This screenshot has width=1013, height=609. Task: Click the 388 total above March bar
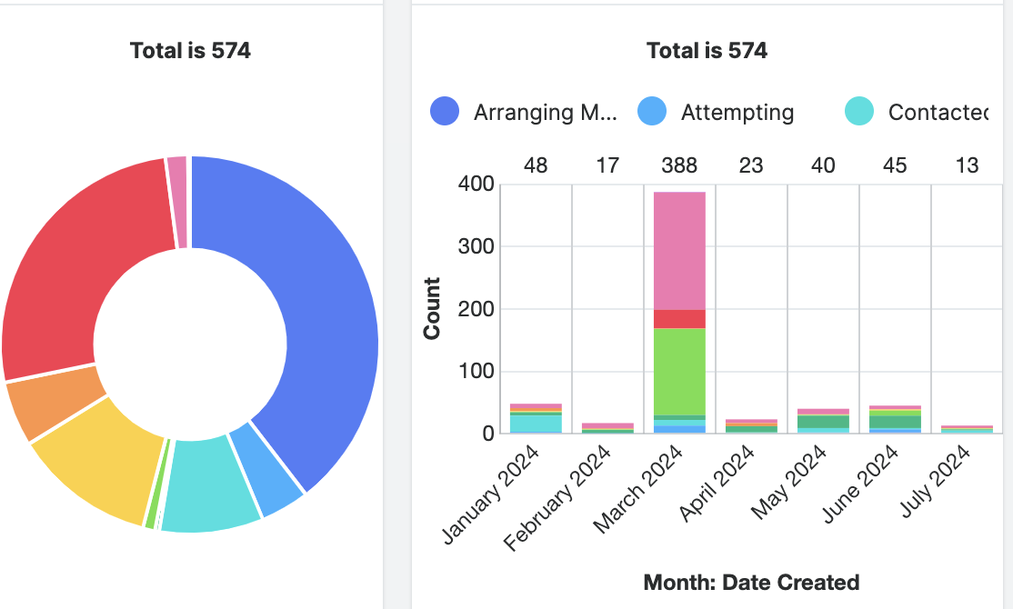[x=679, y=166]
